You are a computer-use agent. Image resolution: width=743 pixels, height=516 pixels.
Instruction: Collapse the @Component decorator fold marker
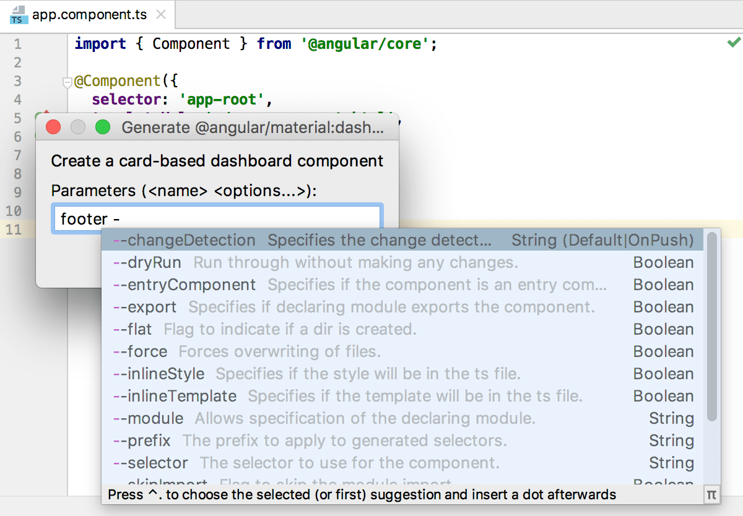67,82
